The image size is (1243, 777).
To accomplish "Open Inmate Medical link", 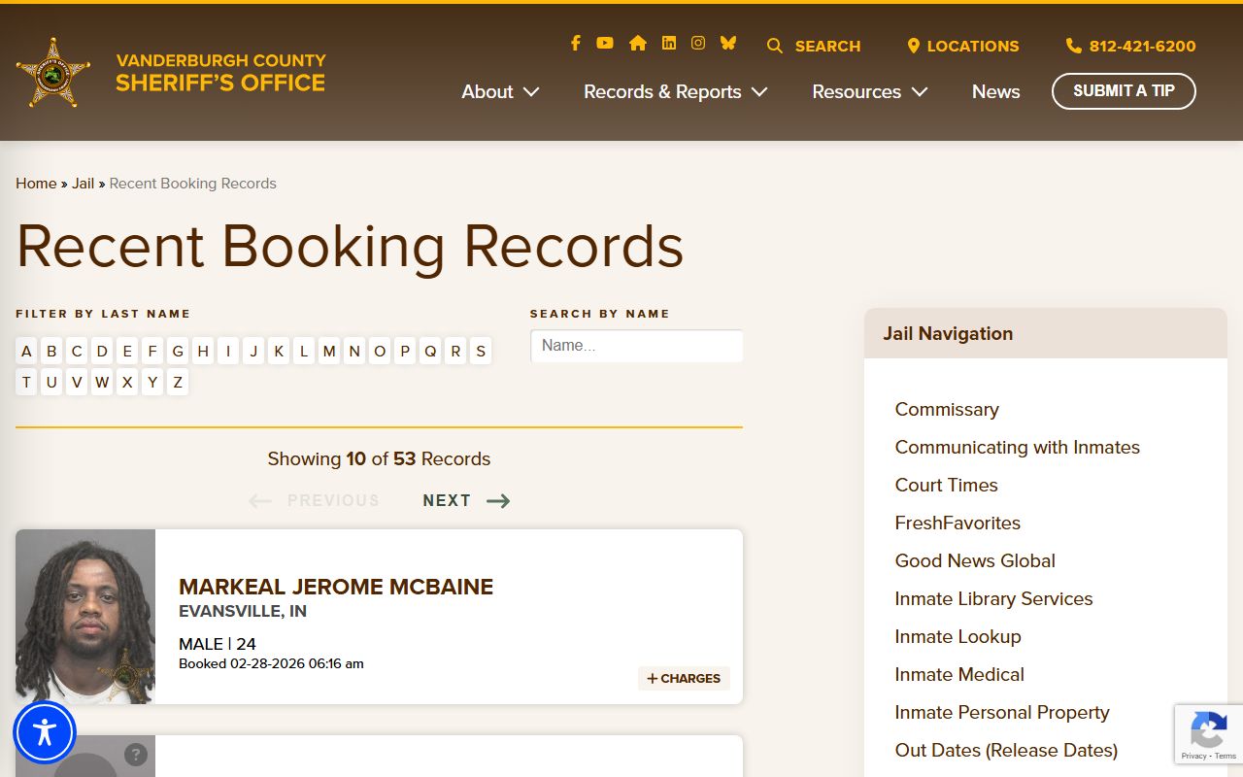I will 959,675.
